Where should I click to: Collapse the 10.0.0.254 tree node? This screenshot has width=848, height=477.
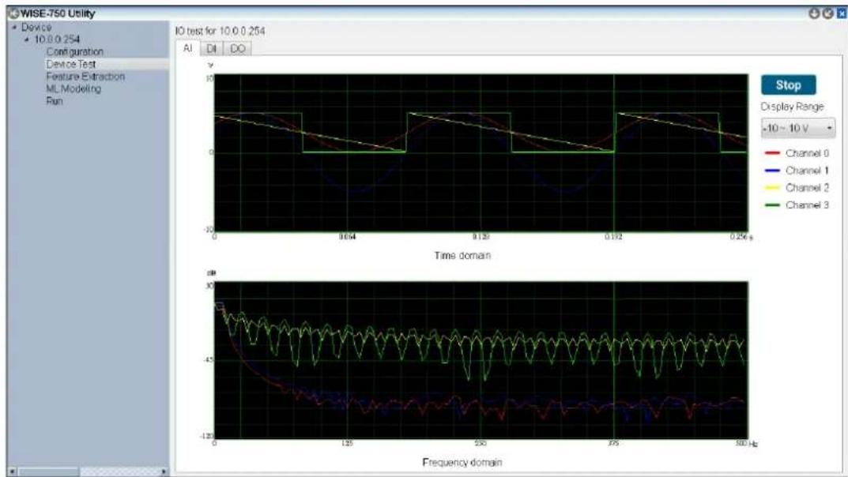(x=27, y=39)
